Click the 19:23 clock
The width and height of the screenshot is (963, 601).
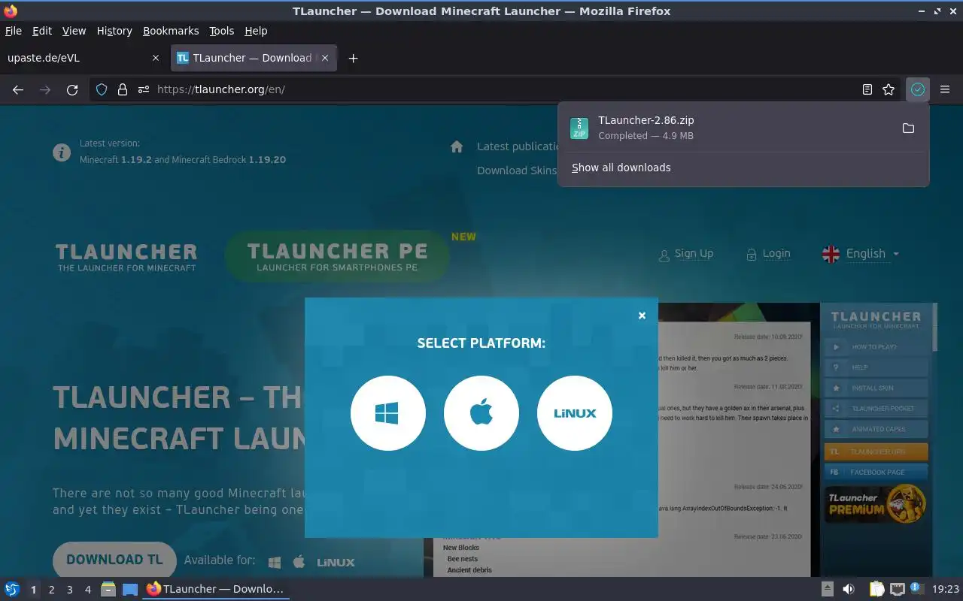(946, 590)
